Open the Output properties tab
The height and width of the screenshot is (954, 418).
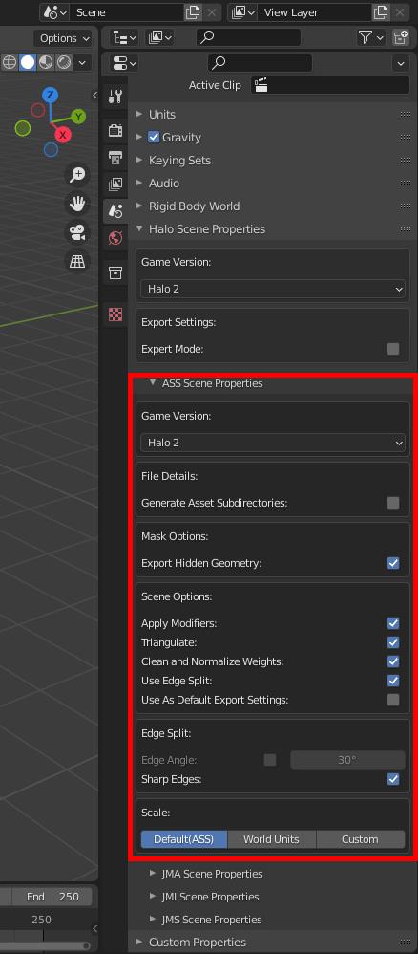click(115, 157)
